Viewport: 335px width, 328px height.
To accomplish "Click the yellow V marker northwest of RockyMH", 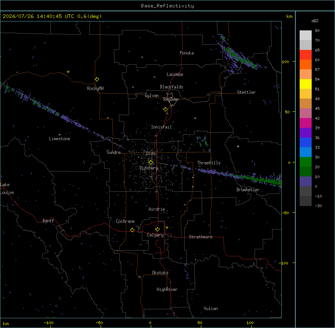I will tap(68, 72).
